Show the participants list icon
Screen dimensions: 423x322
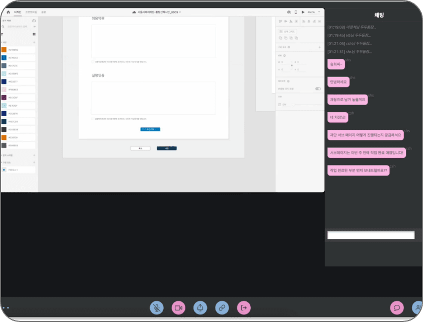[x=417, y=307]
